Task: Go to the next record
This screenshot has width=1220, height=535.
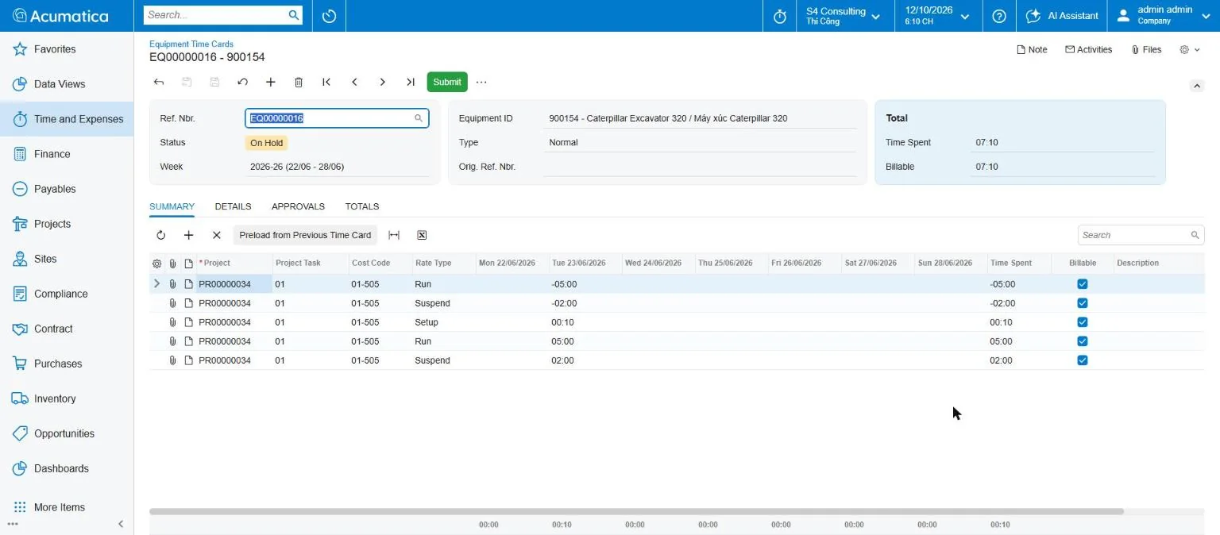Action: 382,82
